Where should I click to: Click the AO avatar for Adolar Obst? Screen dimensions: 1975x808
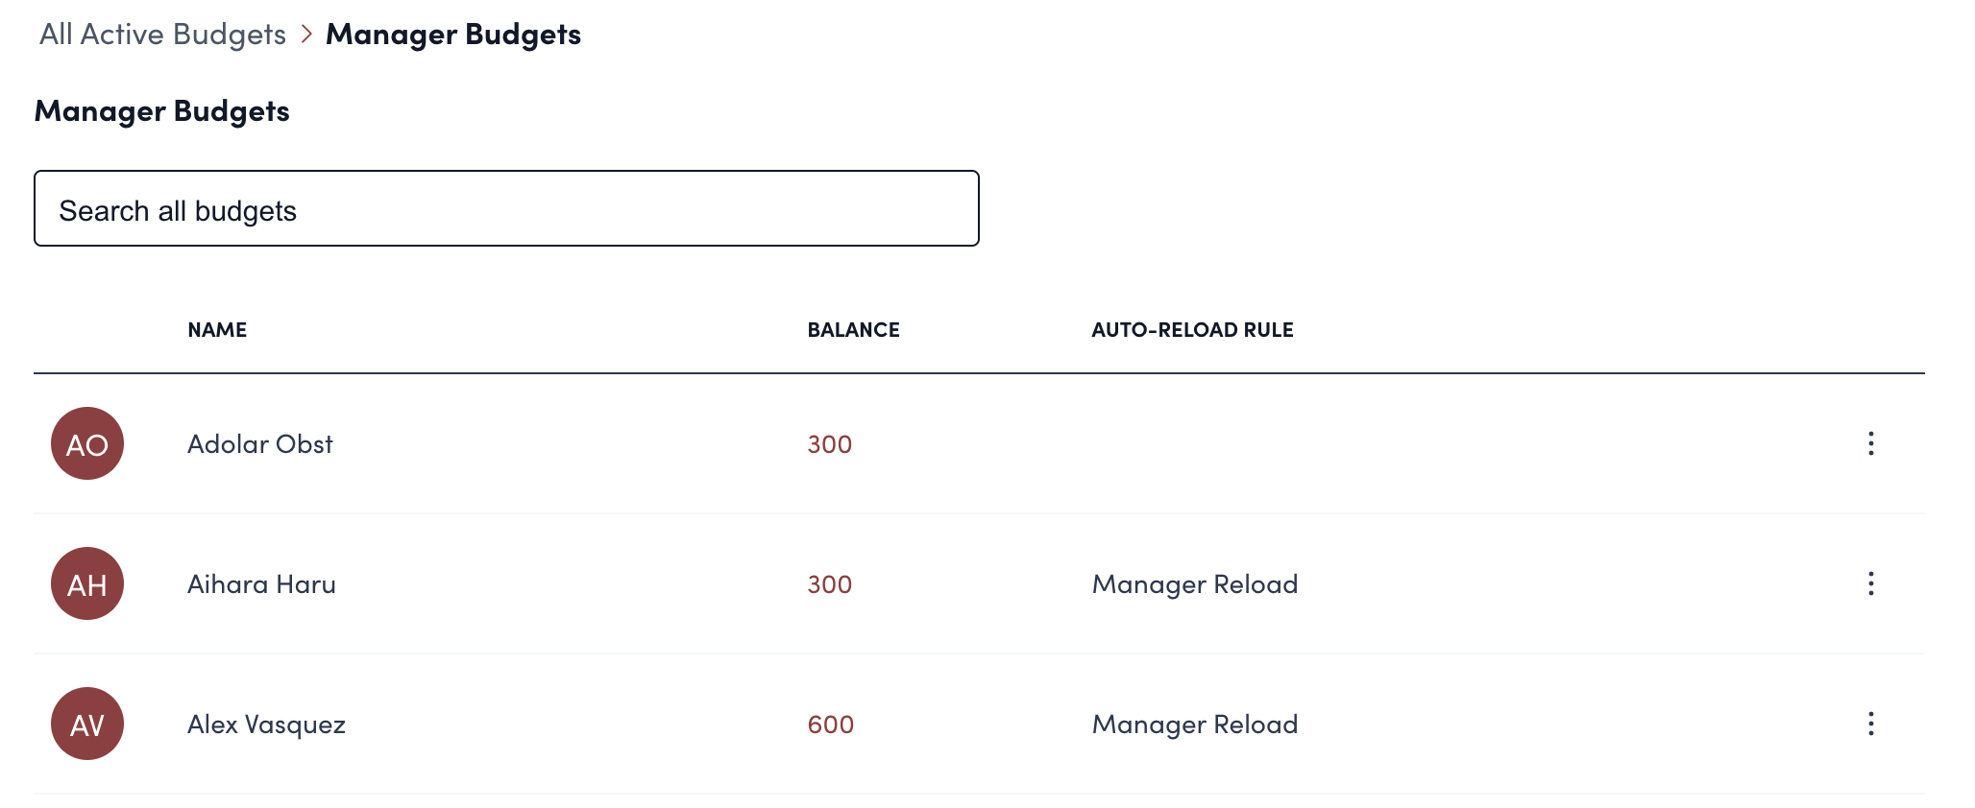87,443
